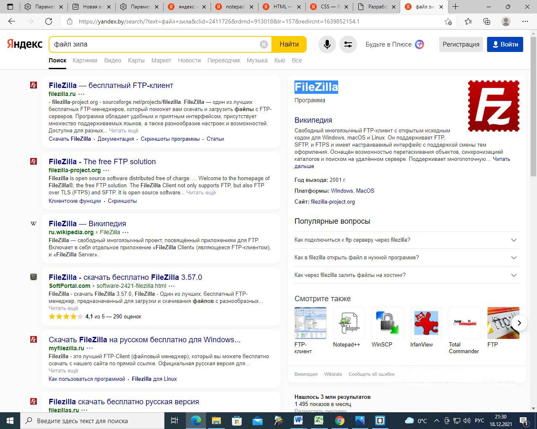This screenshot has height=429, width=537.
Task: Clear the search field with X icon
Action: click(264, 44)
